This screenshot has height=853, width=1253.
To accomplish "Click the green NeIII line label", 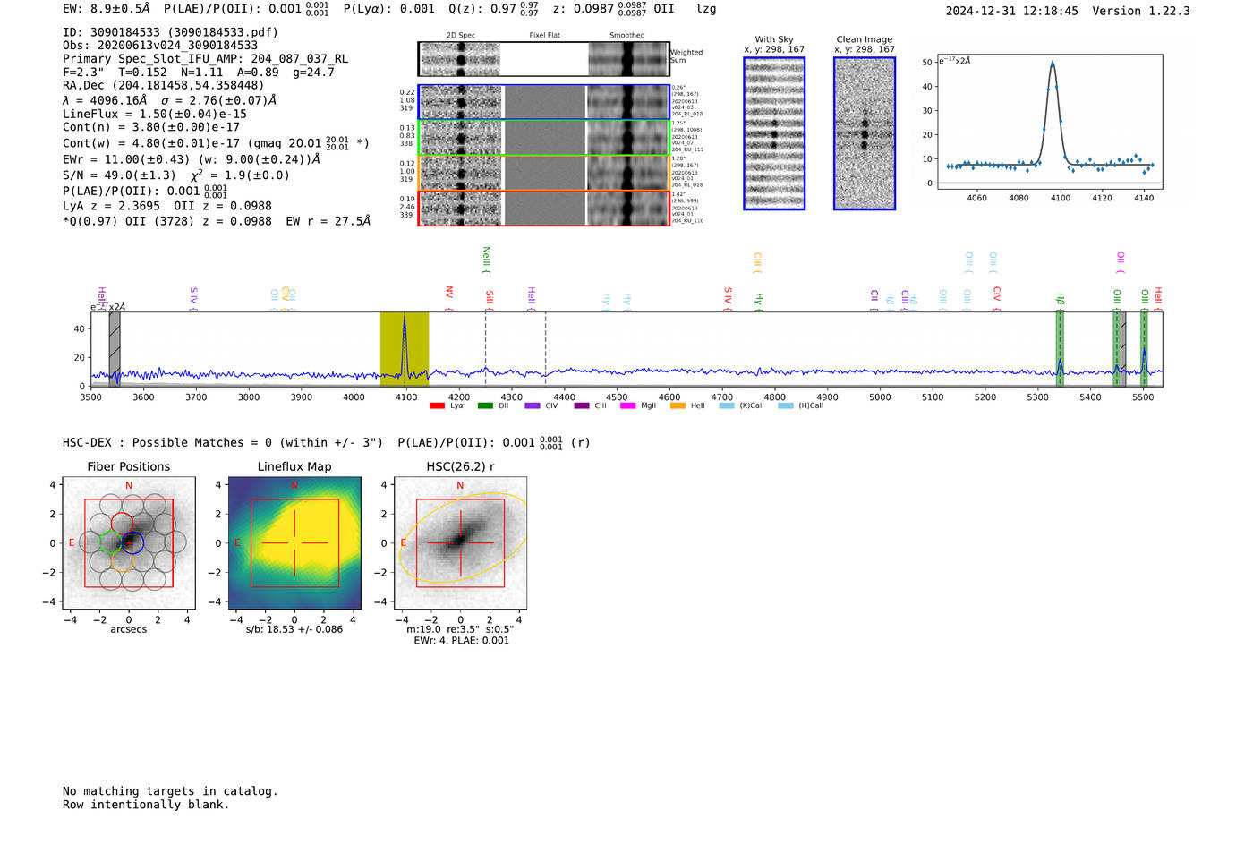I will coord(486,259).
